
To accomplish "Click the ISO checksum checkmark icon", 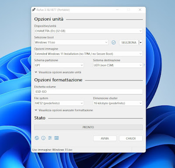I will [113, 42].
